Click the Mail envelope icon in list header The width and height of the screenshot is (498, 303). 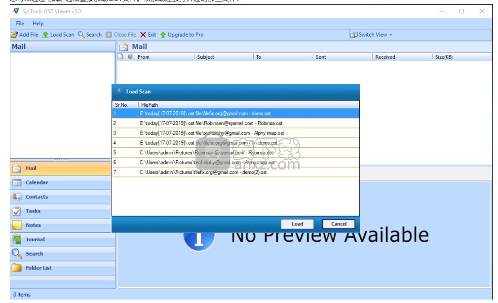123,47
